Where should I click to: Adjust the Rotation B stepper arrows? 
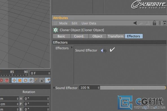(48, 109)
